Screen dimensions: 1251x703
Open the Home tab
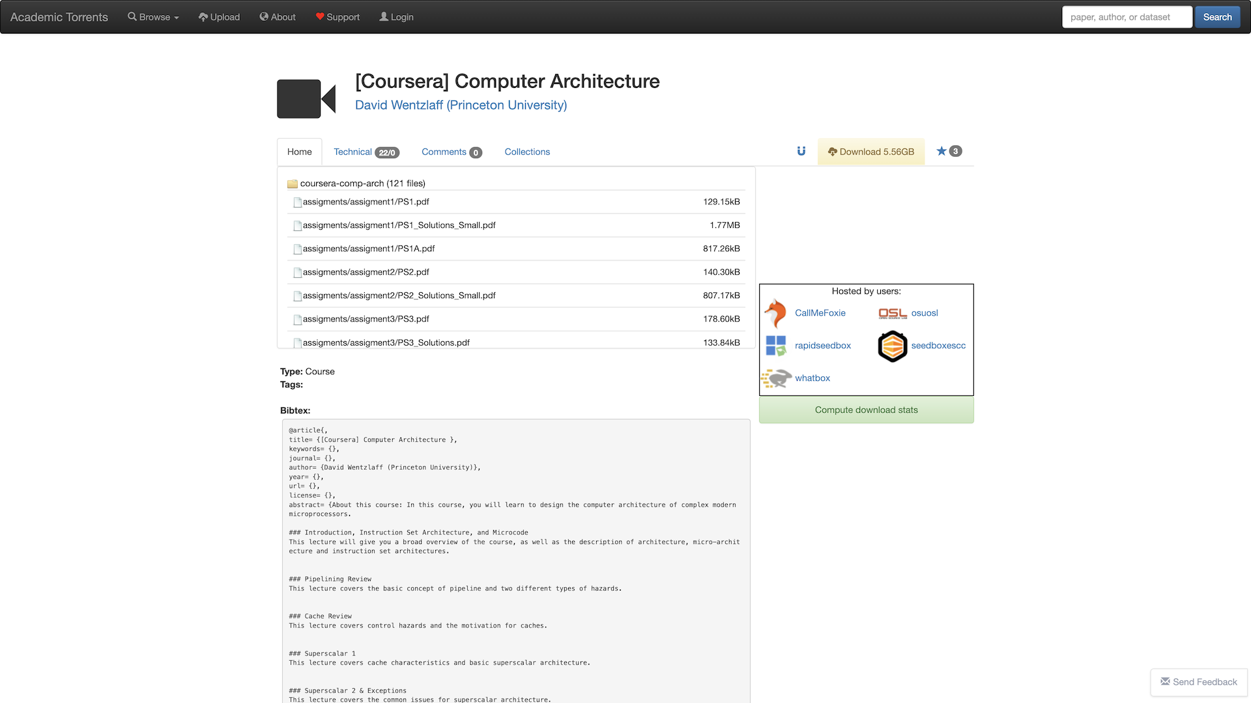point(299,152)
